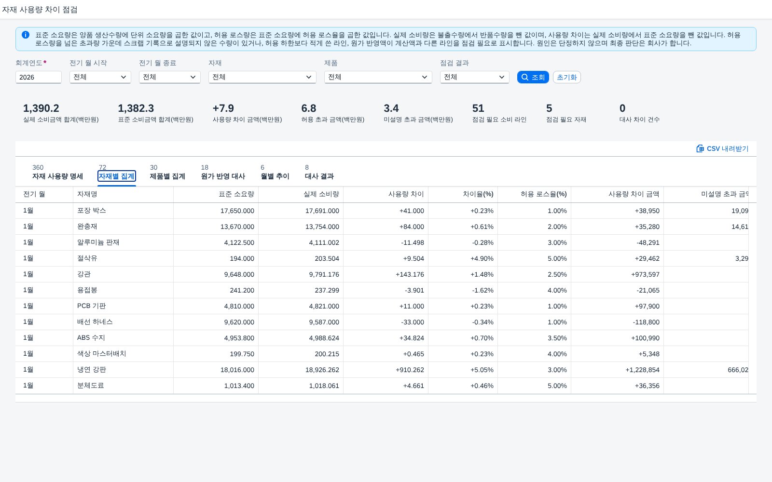This screenshot has height=482, width=772.
Task: Click the 색상 마스터배치 cell
Action: [124, 354]
